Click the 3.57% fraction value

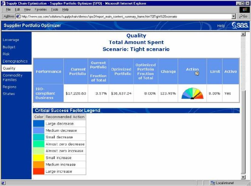101,93
